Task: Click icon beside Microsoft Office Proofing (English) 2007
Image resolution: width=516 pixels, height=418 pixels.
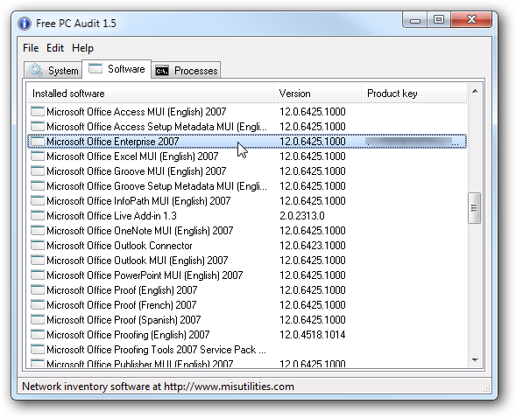Action: pos(38,335)
